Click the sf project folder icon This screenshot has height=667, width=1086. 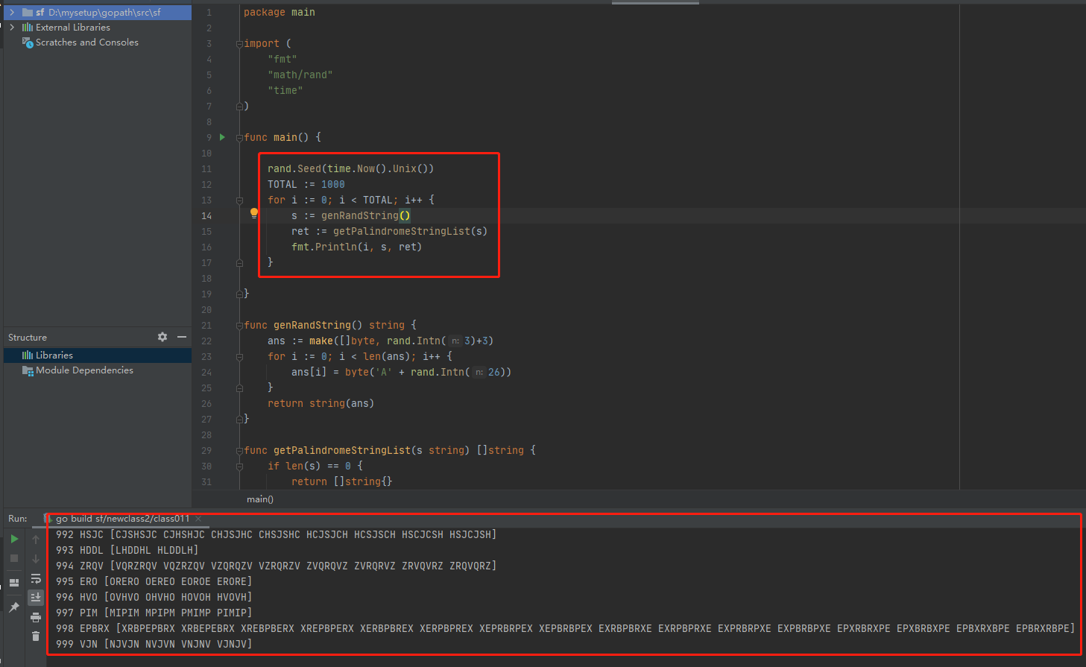[28, 13]
